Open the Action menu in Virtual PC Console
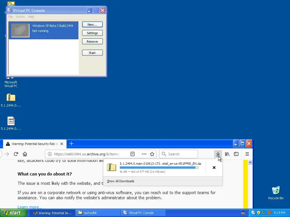 tap(20, 17)
